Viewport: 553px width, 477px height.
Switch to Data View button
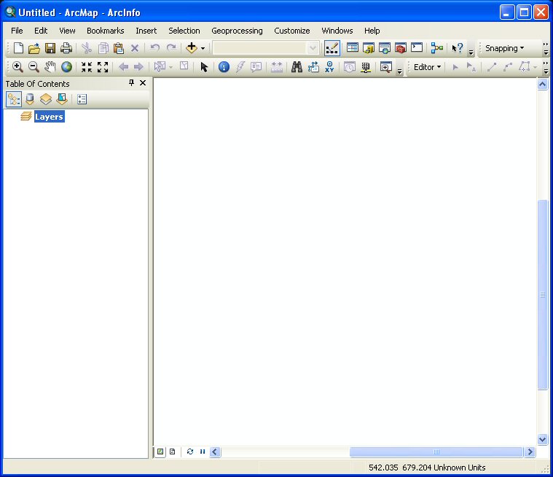point(160,451)
